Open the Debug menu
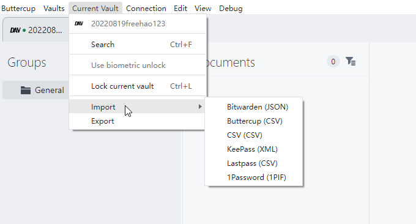The height and width of the screenshot is (224, 416). click(231, 8)
